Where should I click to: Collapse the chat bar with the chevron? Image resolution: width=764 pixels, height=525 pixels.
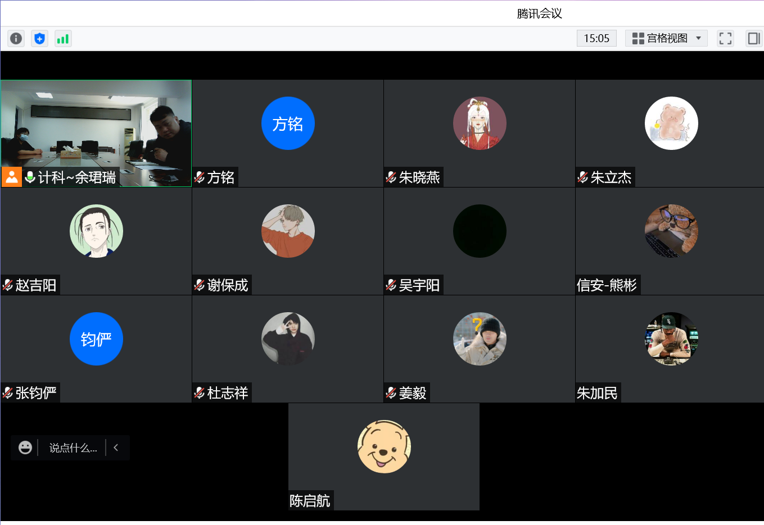[x=116, y=447]
